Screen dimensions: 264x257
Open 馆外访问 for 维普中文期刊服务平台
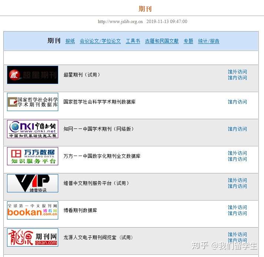[237, 180]
